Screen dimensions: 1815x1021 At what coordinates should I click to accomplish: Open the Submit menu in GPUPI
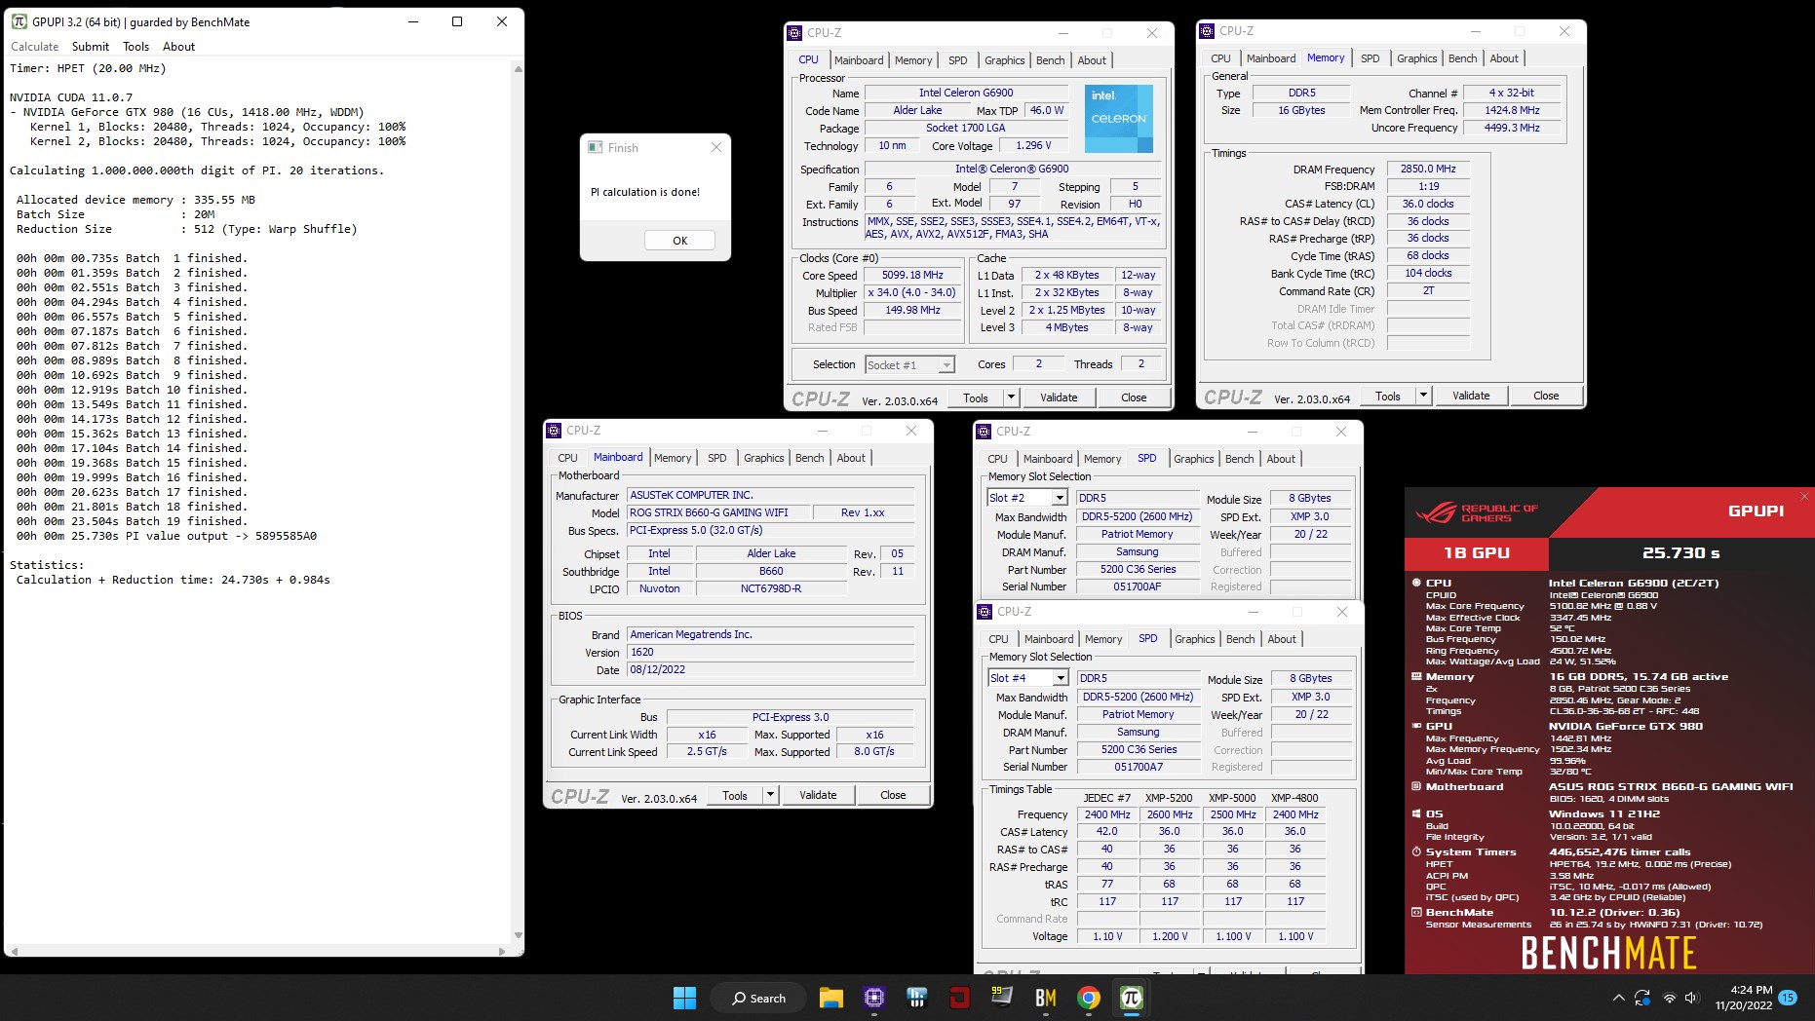[x=91, y=47]
